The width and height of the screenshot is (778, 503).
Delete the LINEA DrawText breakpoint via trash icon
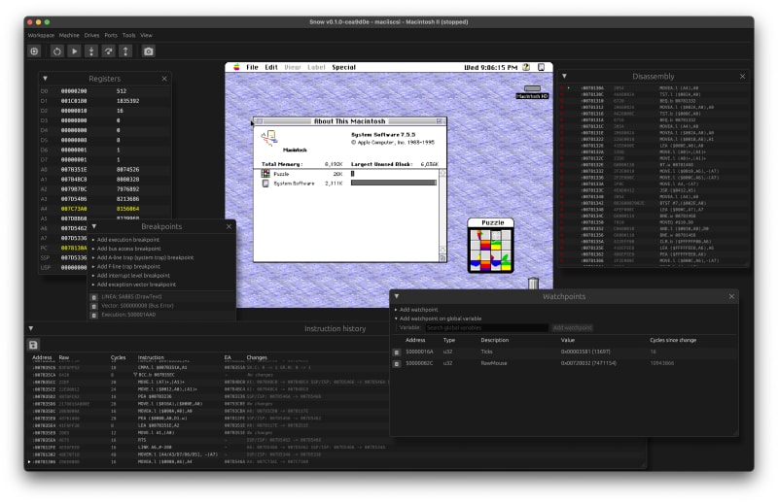click(x=94, y=295)
